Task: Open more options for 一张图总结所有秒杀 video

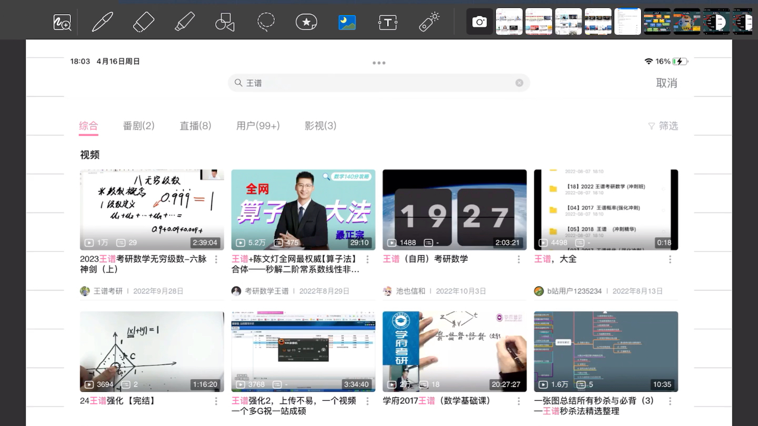Action: pyautogui.click(x=670, y=401)
